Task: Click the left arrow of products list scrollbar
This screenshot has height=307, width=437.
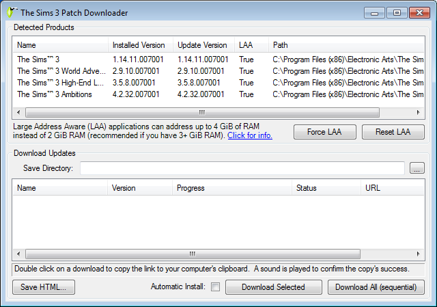Action: click(x=18, y=112)
